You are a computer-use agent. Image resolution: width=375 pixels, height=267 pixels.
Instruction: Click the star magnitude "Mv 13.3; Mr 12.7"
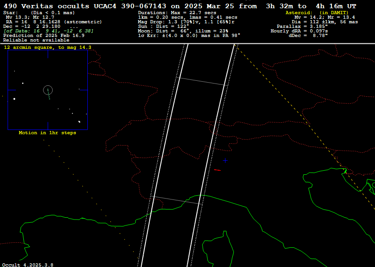30,17
